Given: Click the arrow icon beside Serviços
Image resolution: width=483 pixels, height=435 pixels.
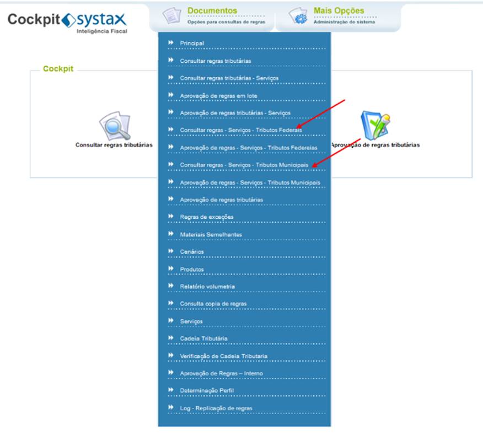Looking at the screenshot, I should point(171,321).
